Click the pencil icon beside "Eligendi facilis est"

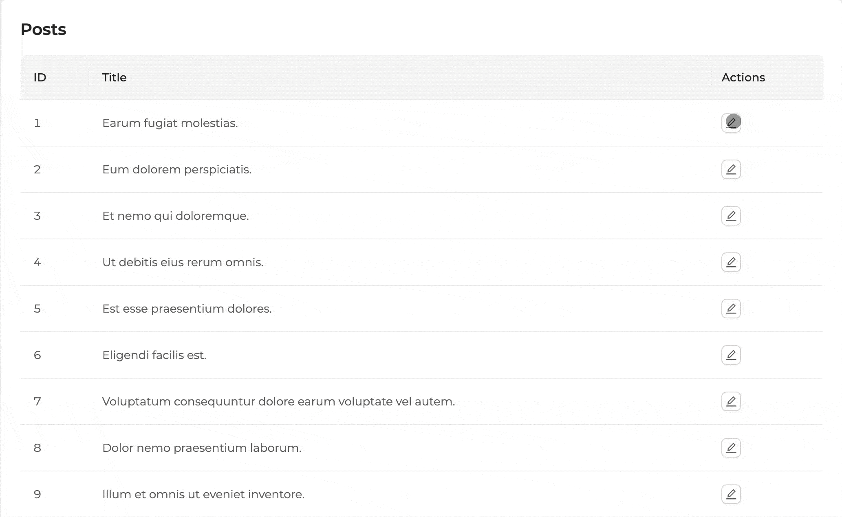(731, 355)
